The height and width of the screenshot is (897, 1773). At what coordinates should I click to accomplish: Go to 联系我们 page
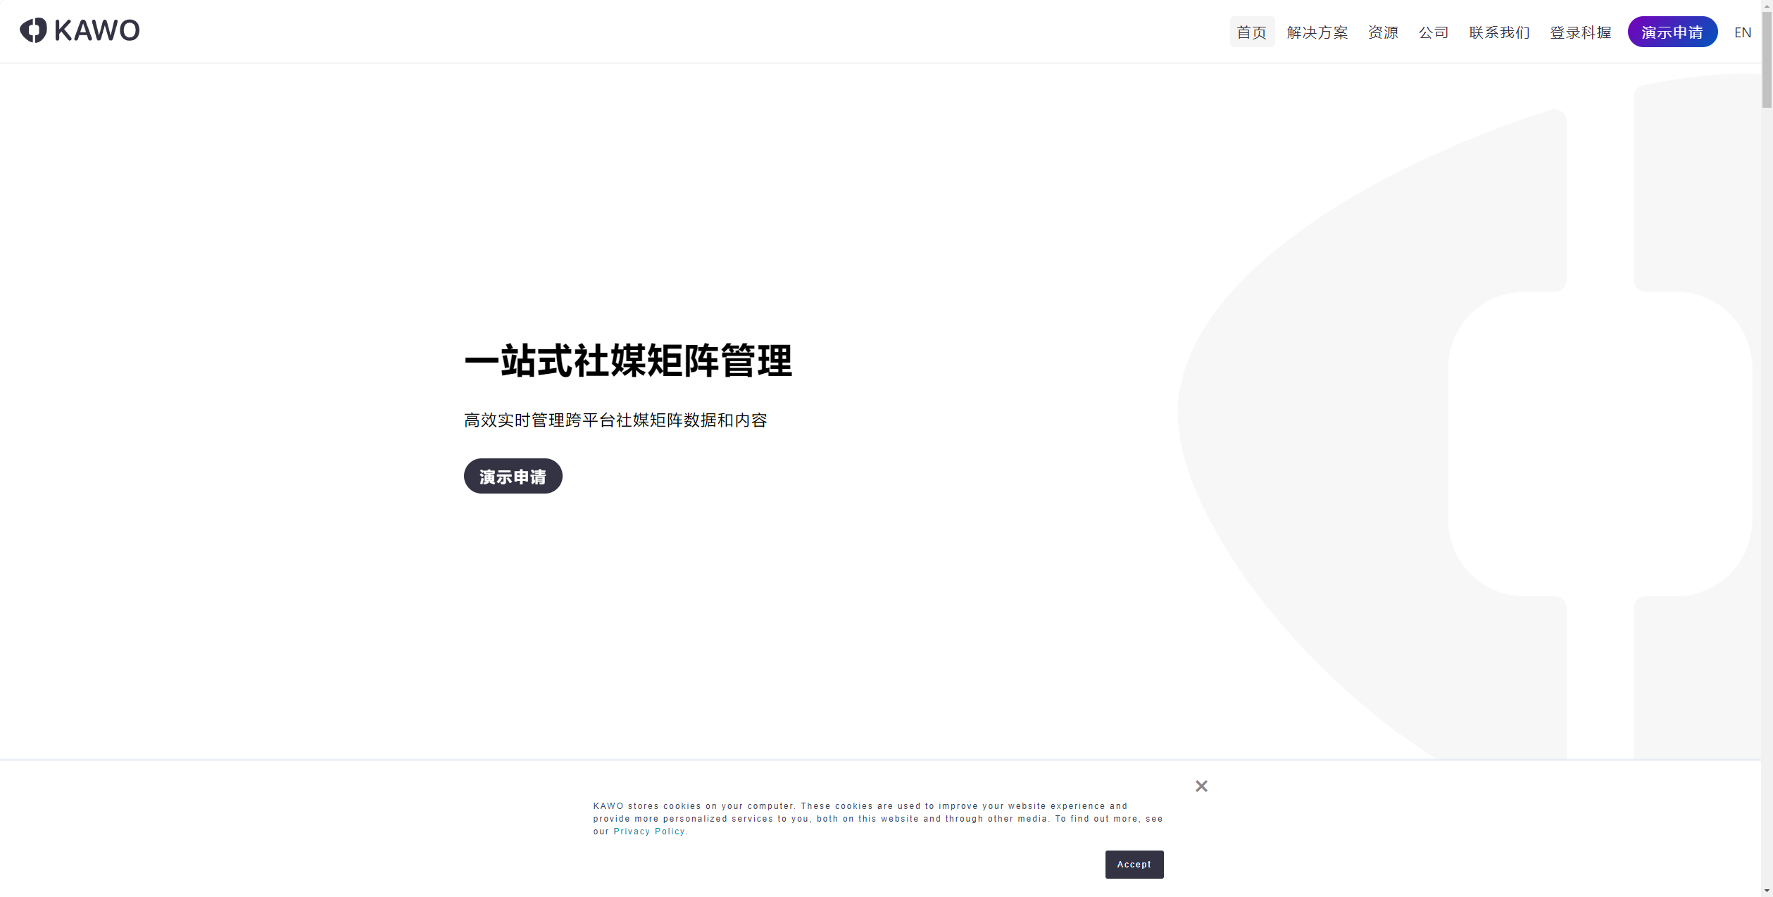pyautogui.click(x=1499, y=32)
